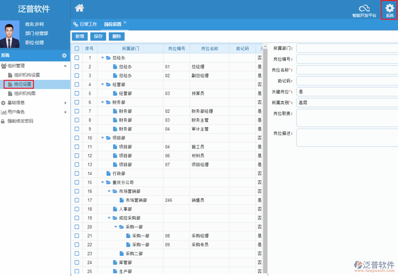Open 智能开发平台 cloud icon
398x276 pixels.
coord(364,8)
